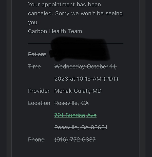Image resolution: width=152 pixels, height=157 pixels.
Task: Click the Phone field label
Action: coord(36,140)
